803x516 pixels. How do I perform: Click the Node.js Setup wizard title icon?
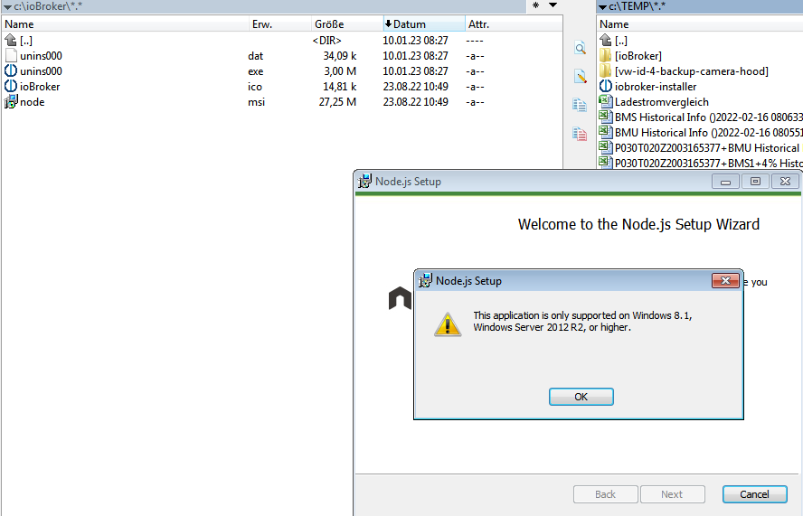[x=364, y=182]
